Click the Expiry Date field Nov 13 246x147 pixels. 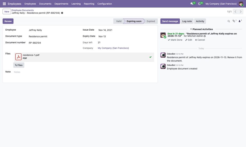pyautogui.click(x=126, y=36)
